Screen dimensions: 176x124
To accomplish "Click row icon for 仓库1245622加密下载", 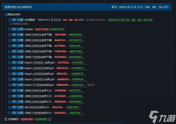I will click(10, 40).
